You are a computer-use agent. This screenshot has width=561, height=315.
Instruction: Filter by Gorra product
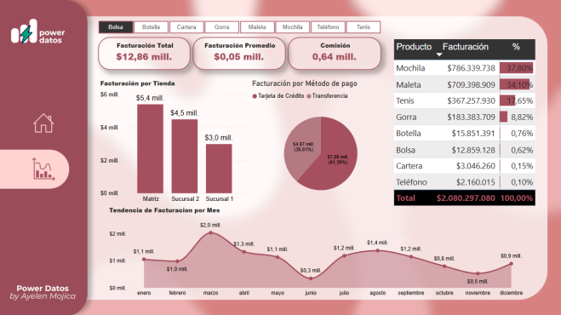pos(222,27)
